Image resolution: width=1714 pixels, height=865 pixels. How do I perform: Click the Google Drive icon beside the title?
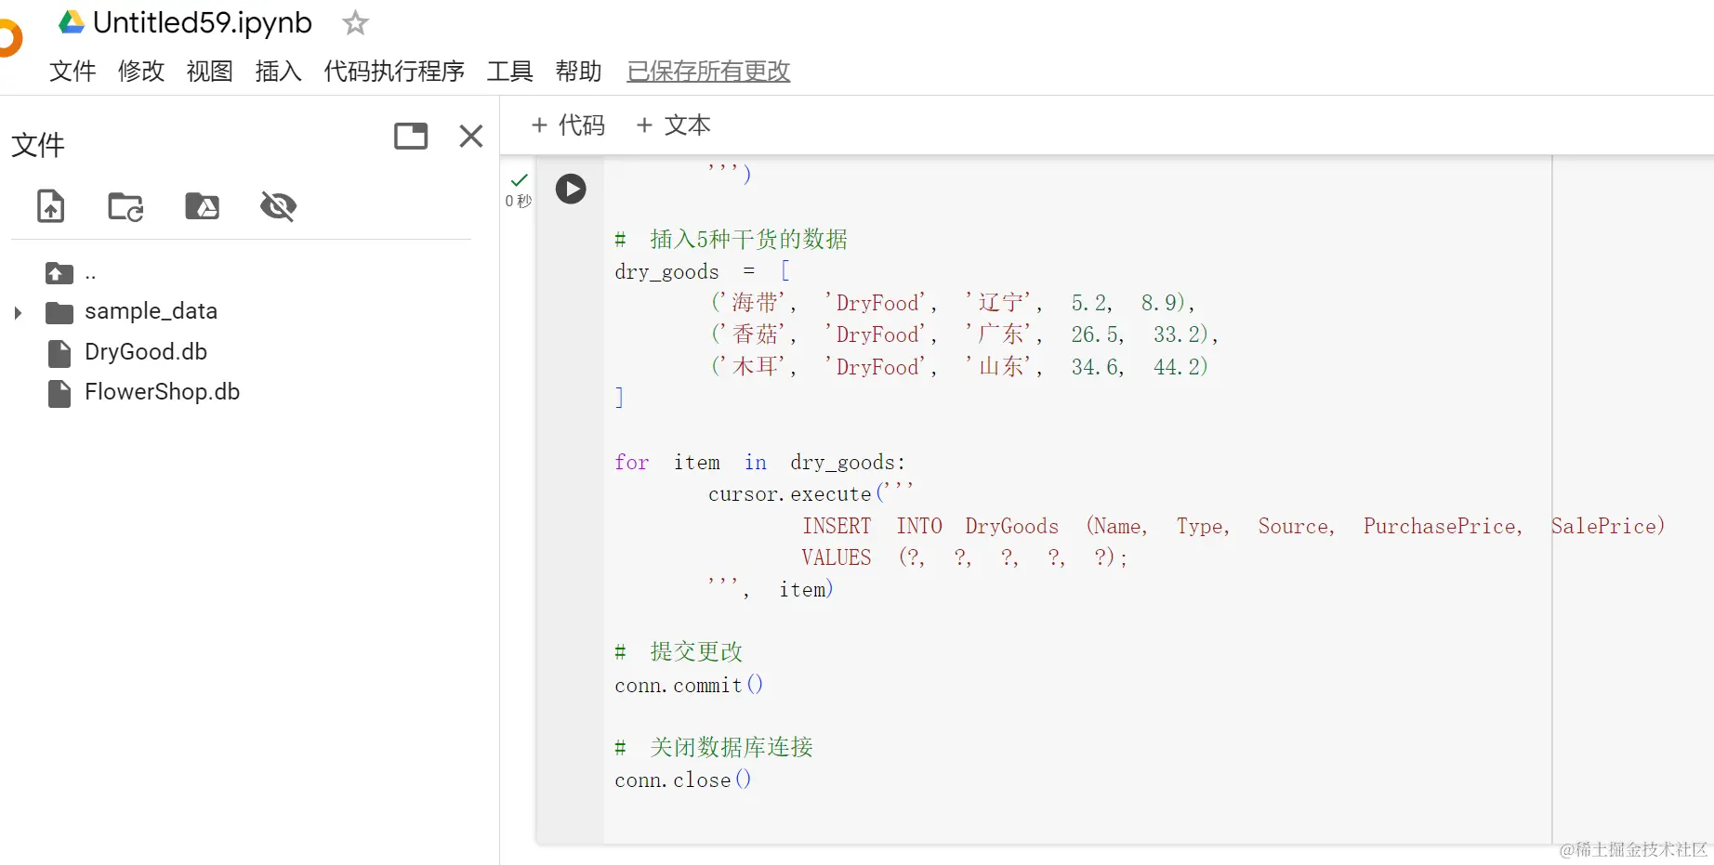tap(72, 22)
